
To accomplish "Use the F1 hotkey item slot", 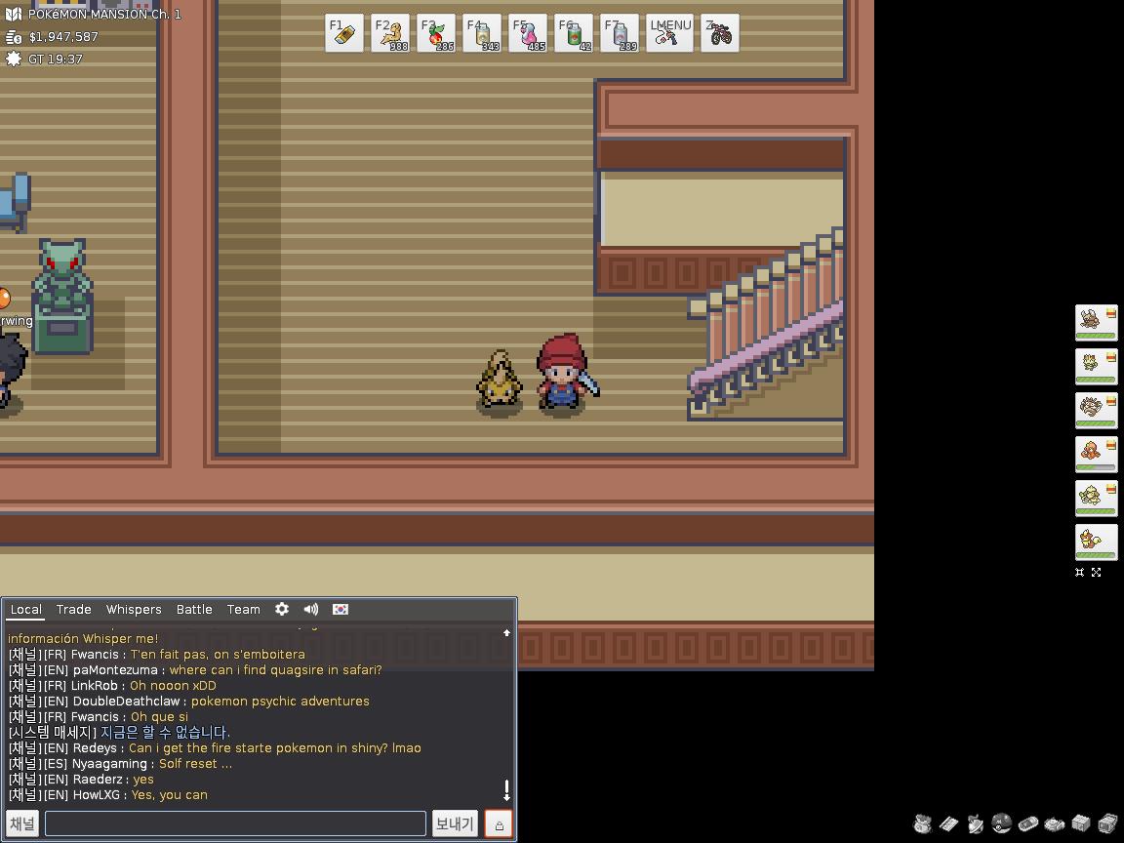I will point(343,33).
